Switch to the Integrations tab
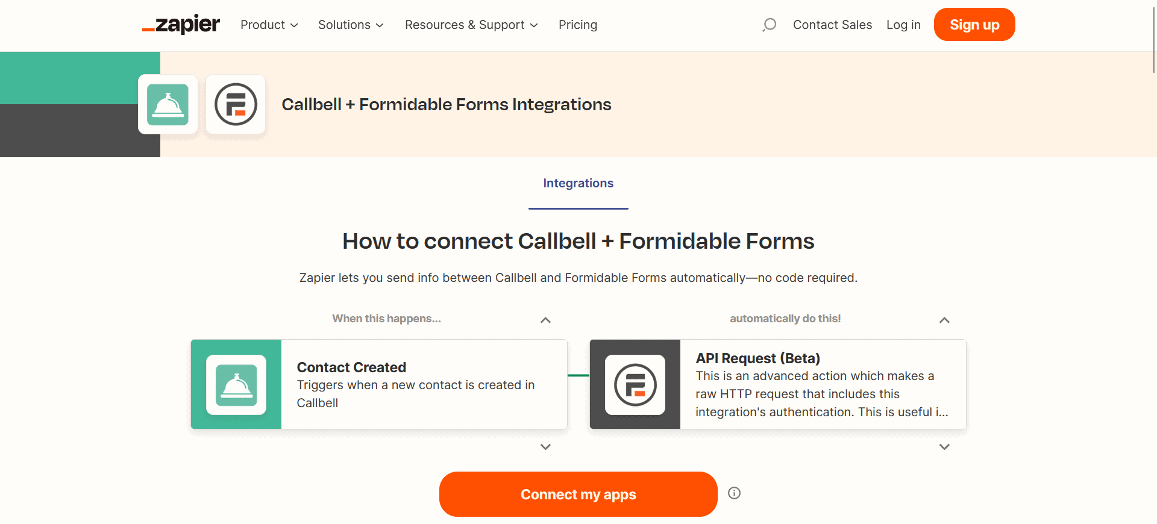This screenshot has width=1157, height=524. pos(578,183)
